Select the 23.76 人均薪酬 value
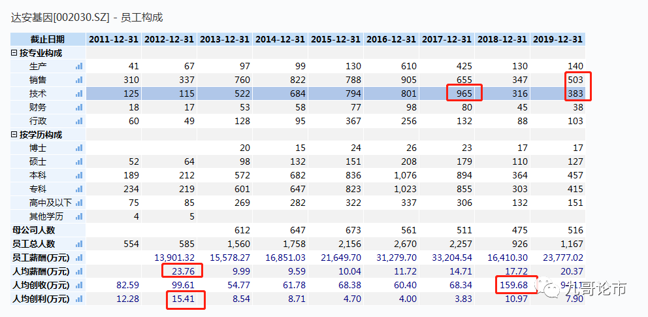Screen dimensions: 648x317 (x=183, y=271)
